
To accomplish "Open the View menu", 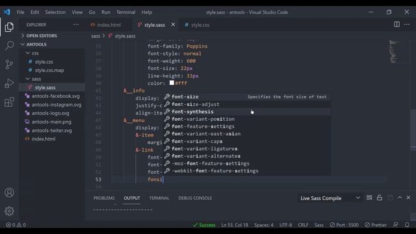I will pyautogui.click(x=77, y=12).
